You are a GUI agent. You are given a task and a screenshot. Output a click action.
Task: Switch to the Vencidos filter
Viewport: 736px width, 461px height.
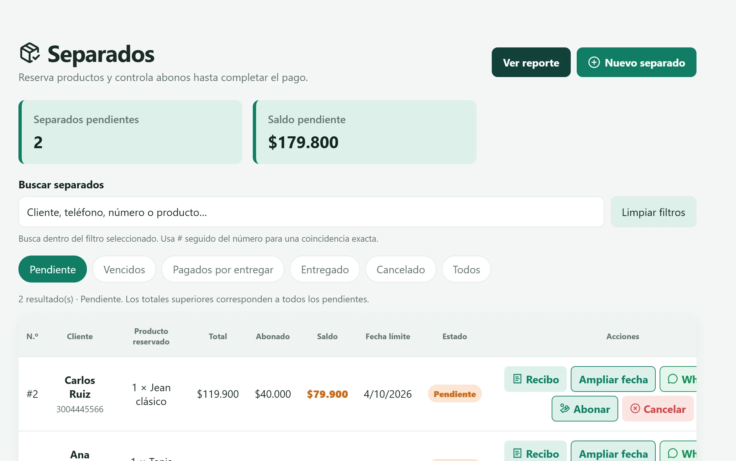pyautogui.click(x=124, y=269)
